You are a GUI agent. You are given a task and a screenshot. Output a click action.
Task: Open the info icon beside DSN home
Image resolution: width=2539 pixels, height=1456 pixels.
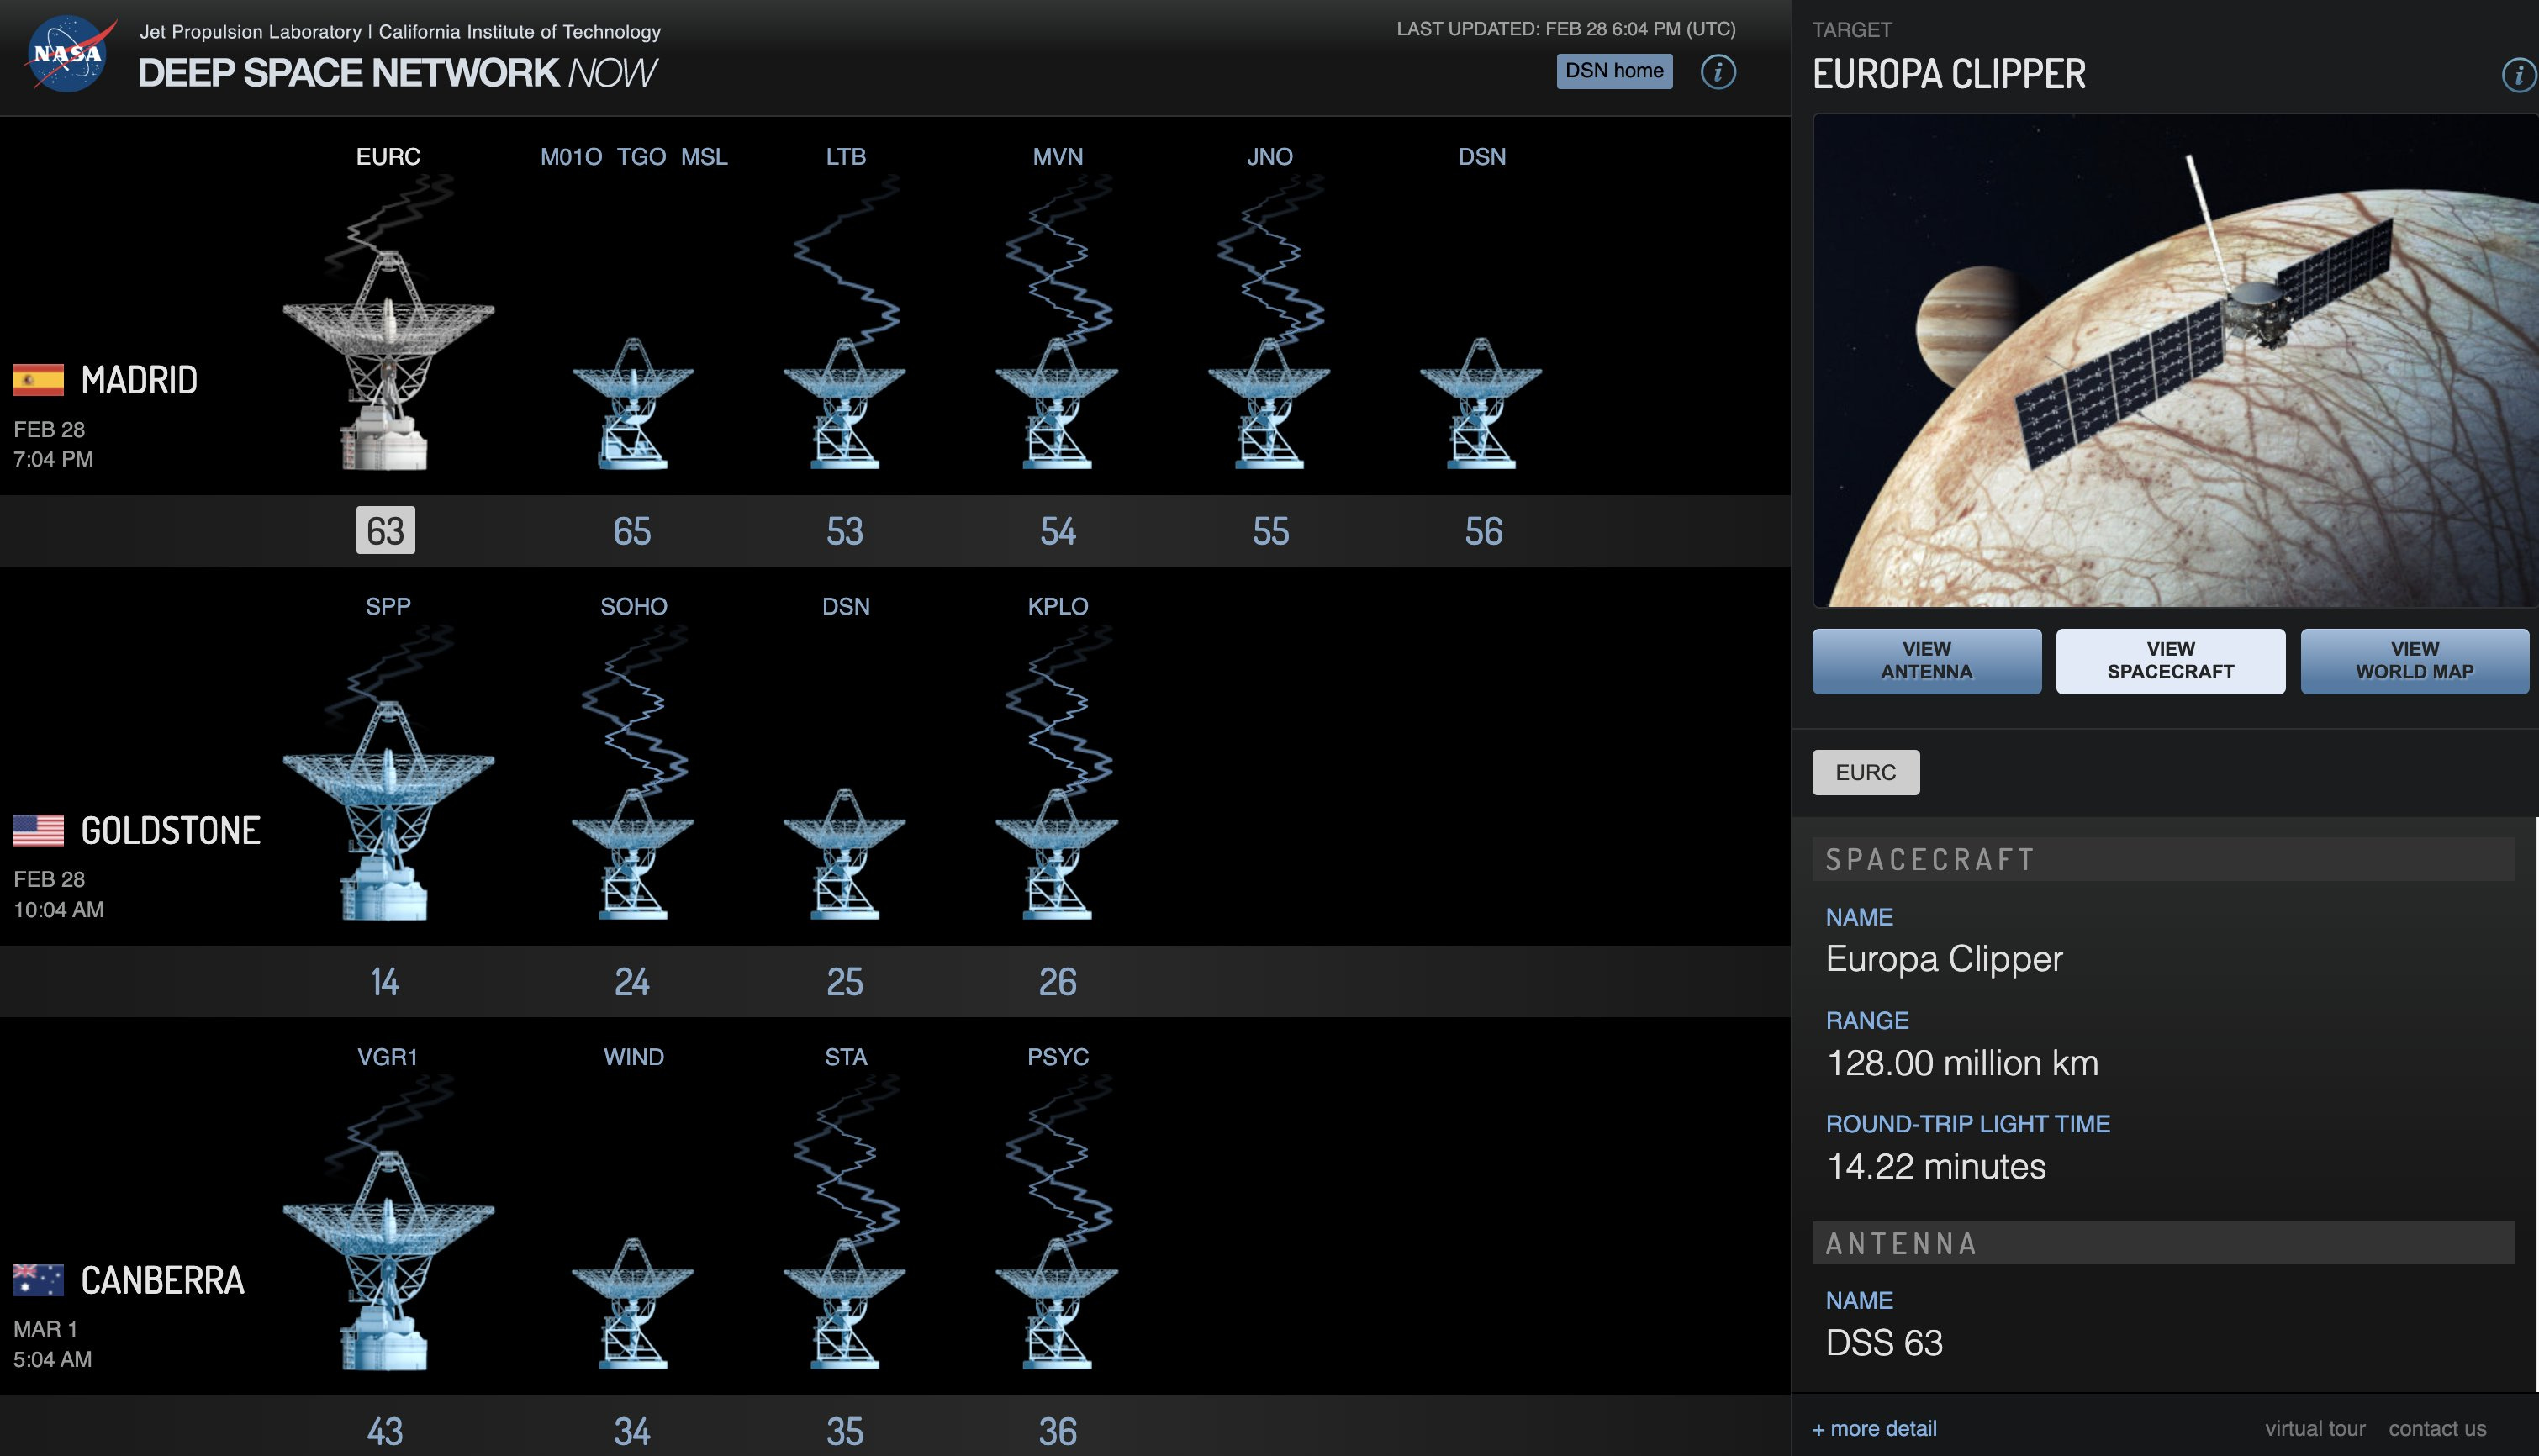[1717, 72]
